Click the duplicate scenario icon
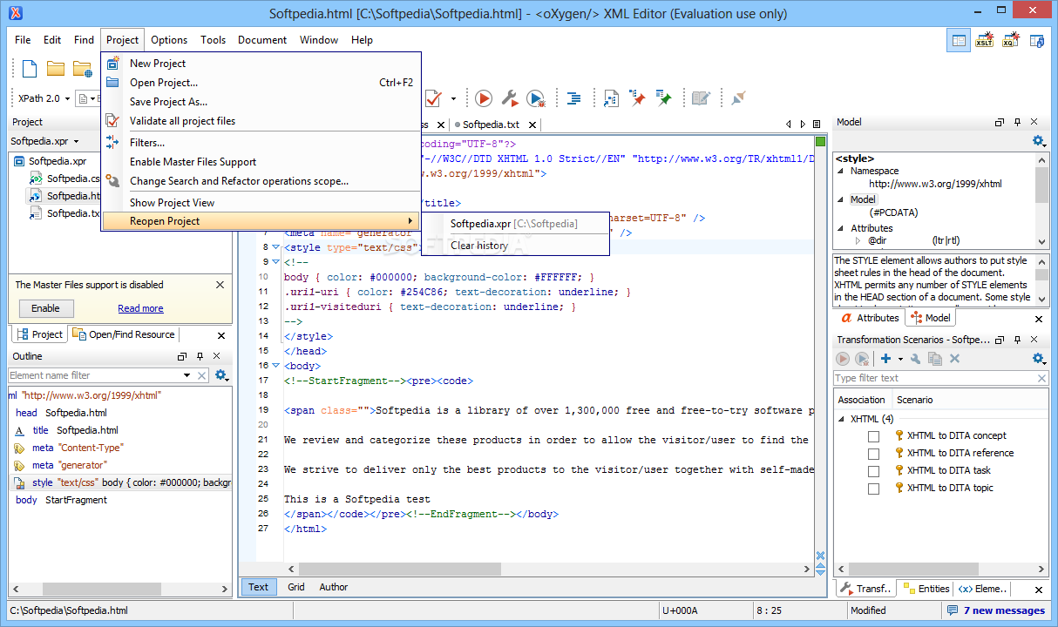The width and height of the screenshot is (1058, 627). pos(935,359)
